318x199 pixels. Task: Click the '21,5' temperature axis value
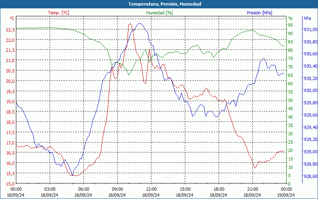click(x=10, y=50)
